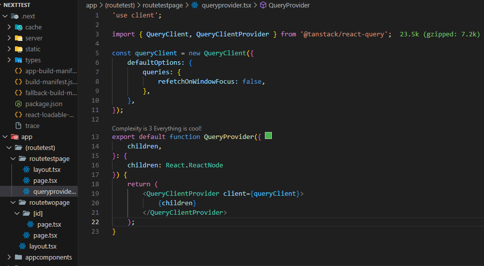Click the QueryProvider symbol cube icon in breadcrumb
This screenshot has width=484, height=266.
tap(263, 5)
